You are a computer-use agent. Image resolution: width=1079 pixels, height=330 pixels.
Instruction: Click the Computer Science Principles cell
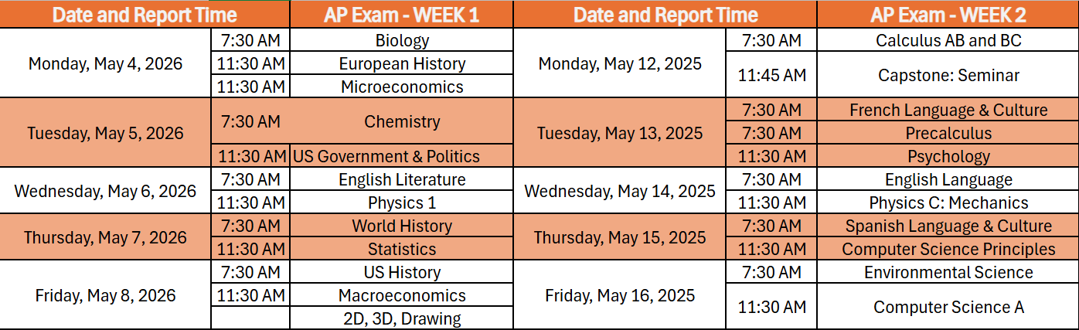[948, 249]
